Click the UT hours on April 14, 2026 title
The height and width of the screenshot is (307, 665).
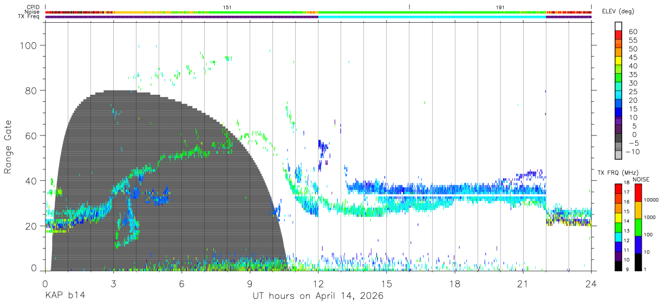(x=318, y=296)
